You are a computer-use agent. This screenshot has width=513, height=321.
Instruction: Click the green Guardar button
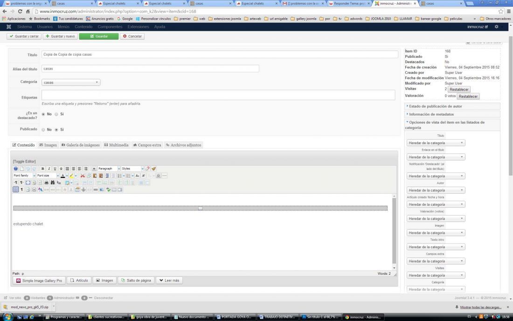click(99, 36)
